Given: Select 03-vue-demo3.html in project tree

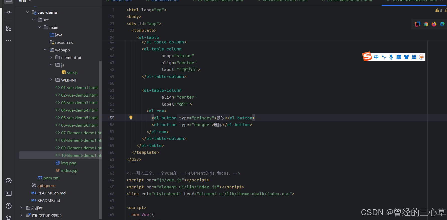Looking at the screenshot, I should coord(77,103).
